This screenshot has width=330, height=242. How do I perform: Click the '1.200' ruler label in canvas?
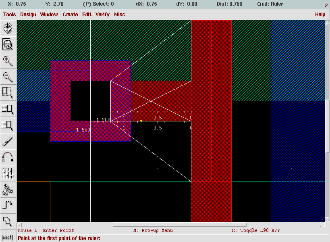point(103,120)
